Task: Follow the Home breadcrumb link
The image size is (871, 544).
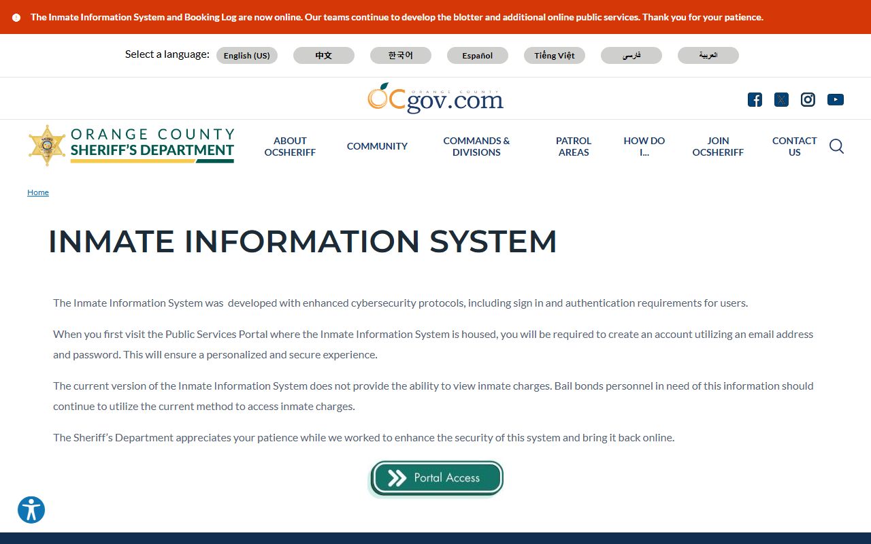Action: (38, 192)
